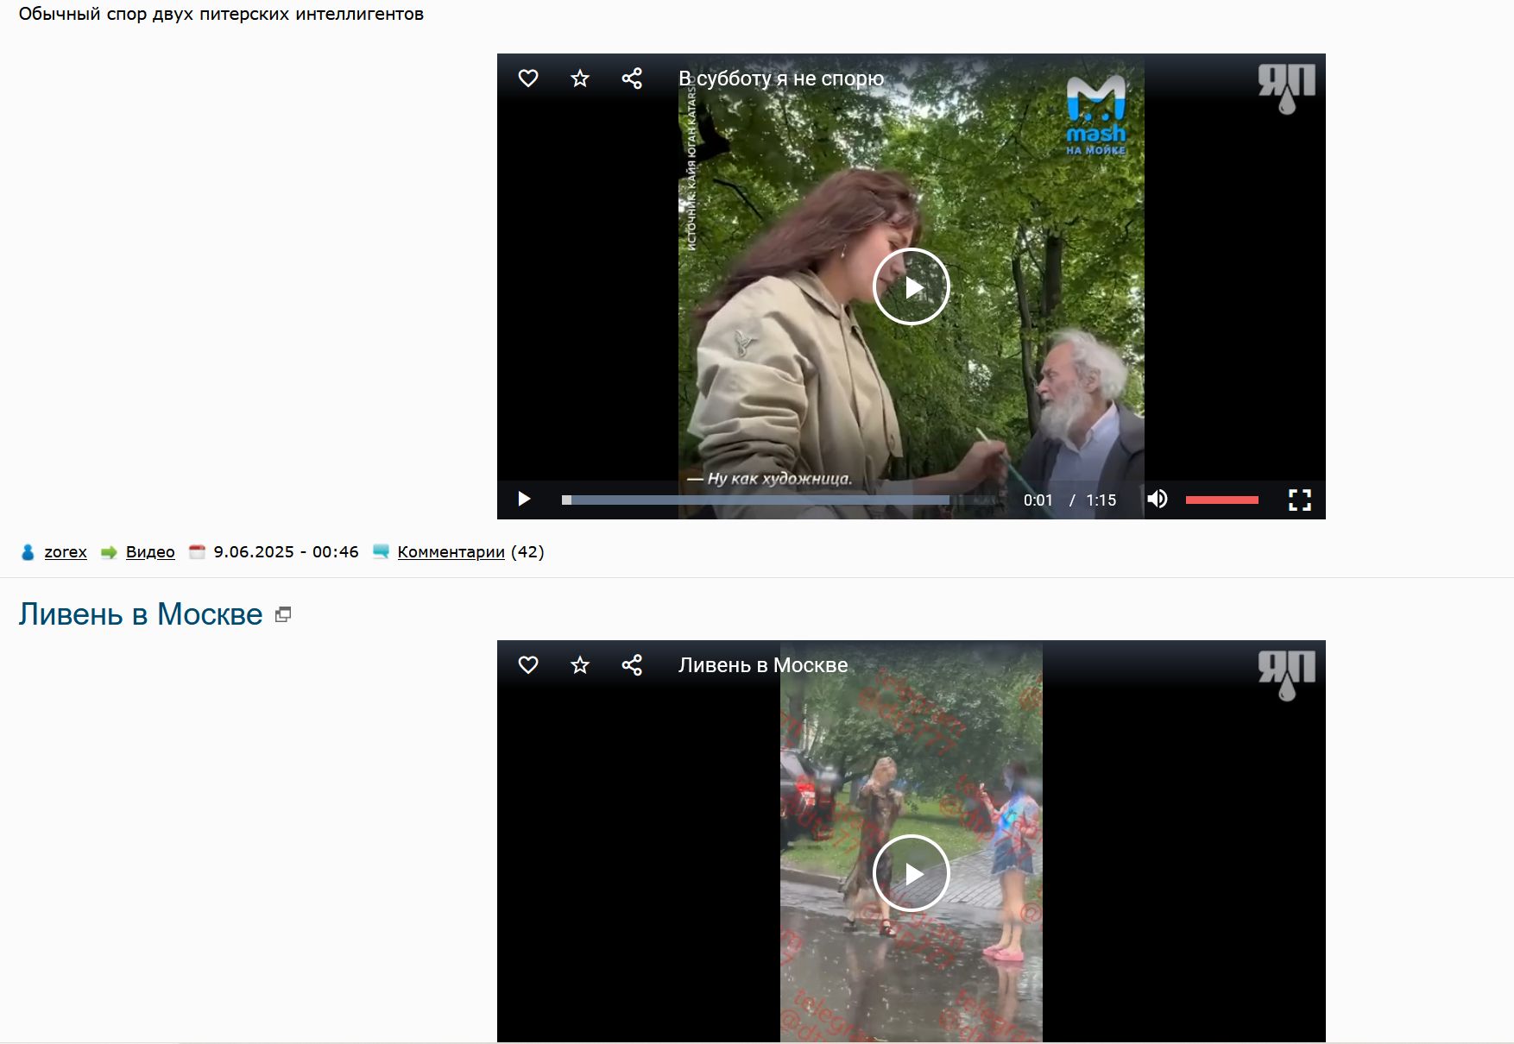The height and width of the screenshot is (1044, 1514).
Task: Share the 'В субботу я не спорю' video
Action: point(632,79)
